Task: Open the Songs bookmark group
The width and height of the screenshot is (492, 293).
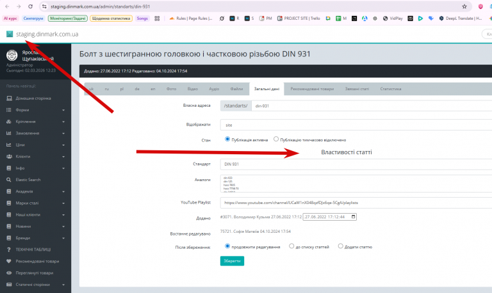Action: (142, 19)
